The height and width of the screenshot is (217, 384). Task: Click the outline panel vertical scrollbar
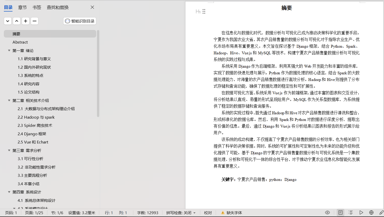(98, 74)
